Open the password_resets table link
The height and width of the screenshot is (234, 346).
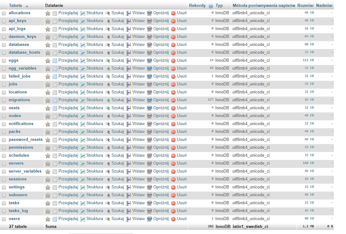click(25, 140)
